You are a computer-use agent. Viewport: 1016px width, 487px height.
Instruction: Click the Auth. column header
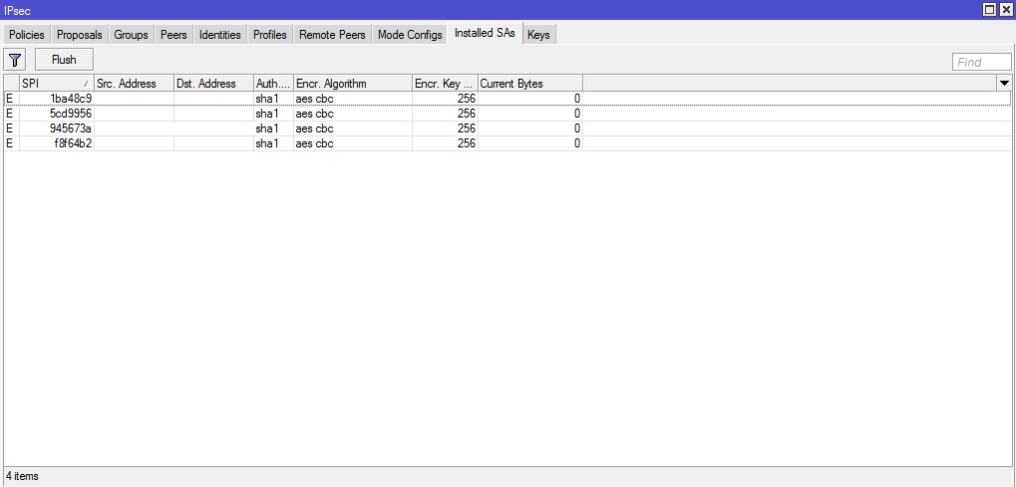pos(273,84)
